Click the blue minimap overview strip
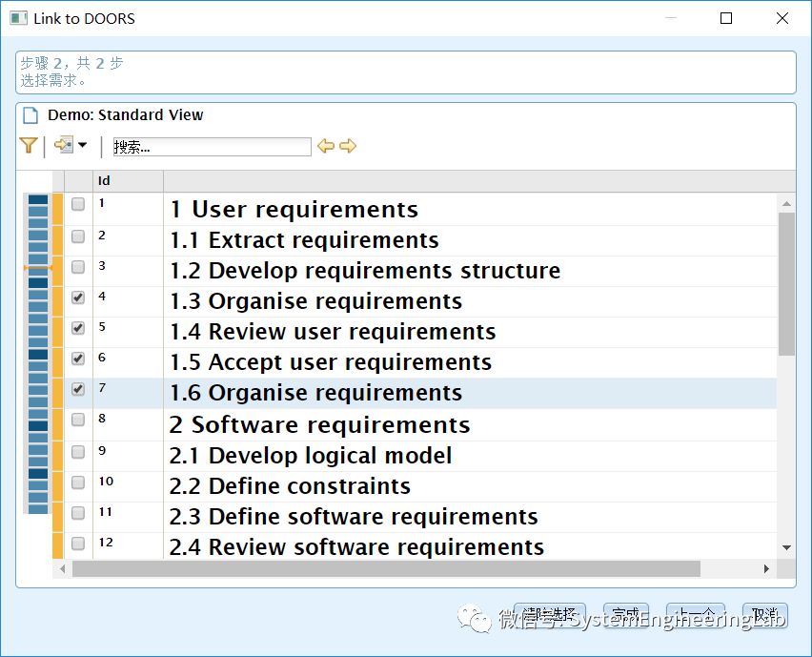 coord(38,354)
